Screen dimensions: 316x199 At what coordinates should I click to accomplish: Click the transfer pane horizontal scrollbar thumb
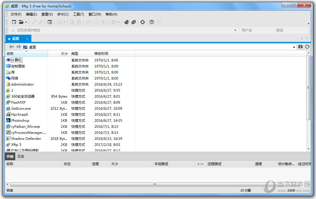(x=155, y=184)
